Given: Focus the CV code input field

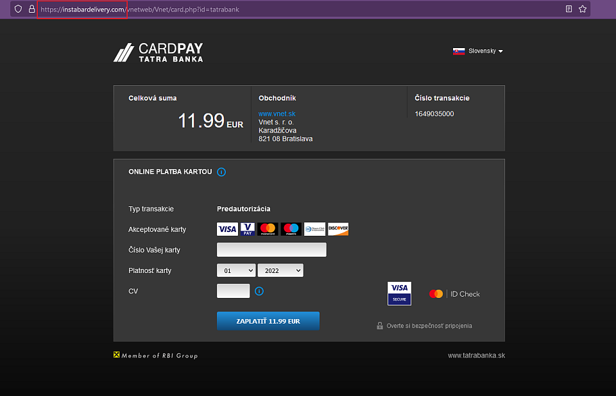Looking at the screenshot, I should [234, 291].
